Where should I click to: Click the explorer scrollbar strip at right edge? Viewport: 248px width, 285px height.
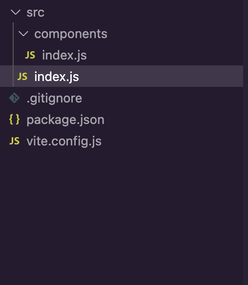[246, 142]
